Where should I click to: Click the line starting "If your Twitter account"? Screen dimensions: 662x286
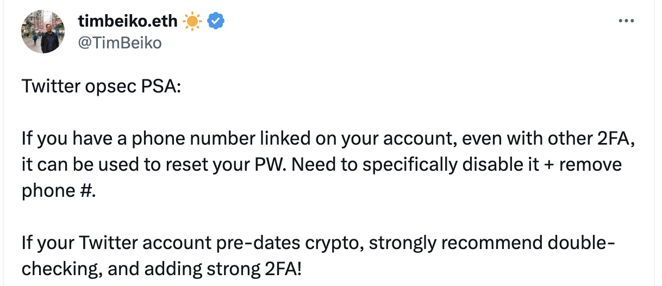tap(318, 243)
